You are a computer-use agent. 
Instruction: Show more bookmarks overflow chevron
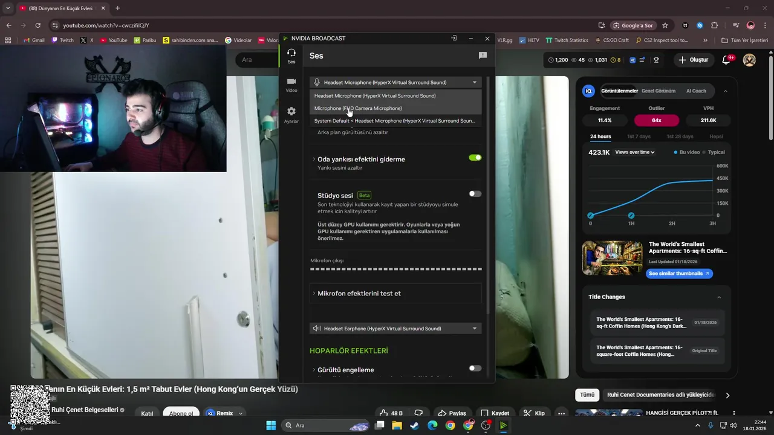[x=705, y=40]
